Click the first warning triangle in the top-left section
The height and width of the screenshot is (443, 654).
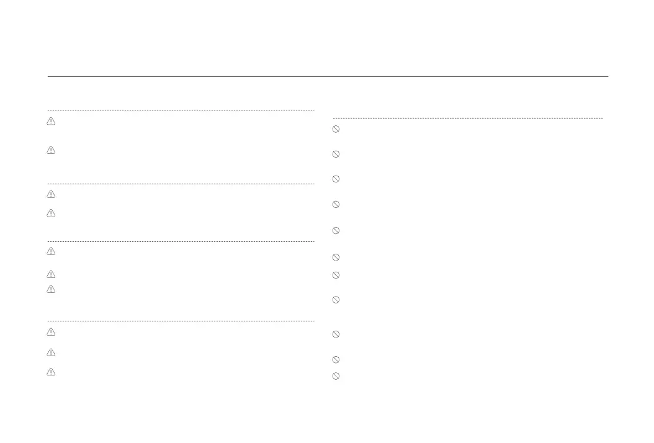point(52,121)
